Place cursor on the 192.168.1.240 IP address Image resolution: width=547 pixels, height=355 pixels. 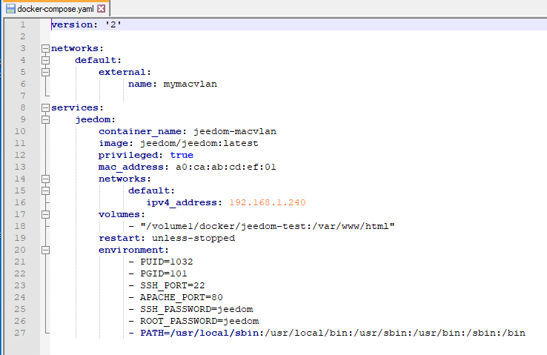pyautogui.click(x=267, y=202)
